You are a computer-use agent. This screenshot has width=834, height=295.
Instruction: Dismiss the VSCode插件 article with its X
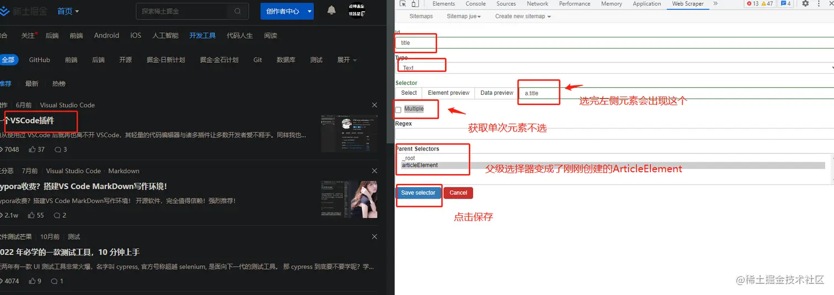pyautogui.click(x=375, y=105)
